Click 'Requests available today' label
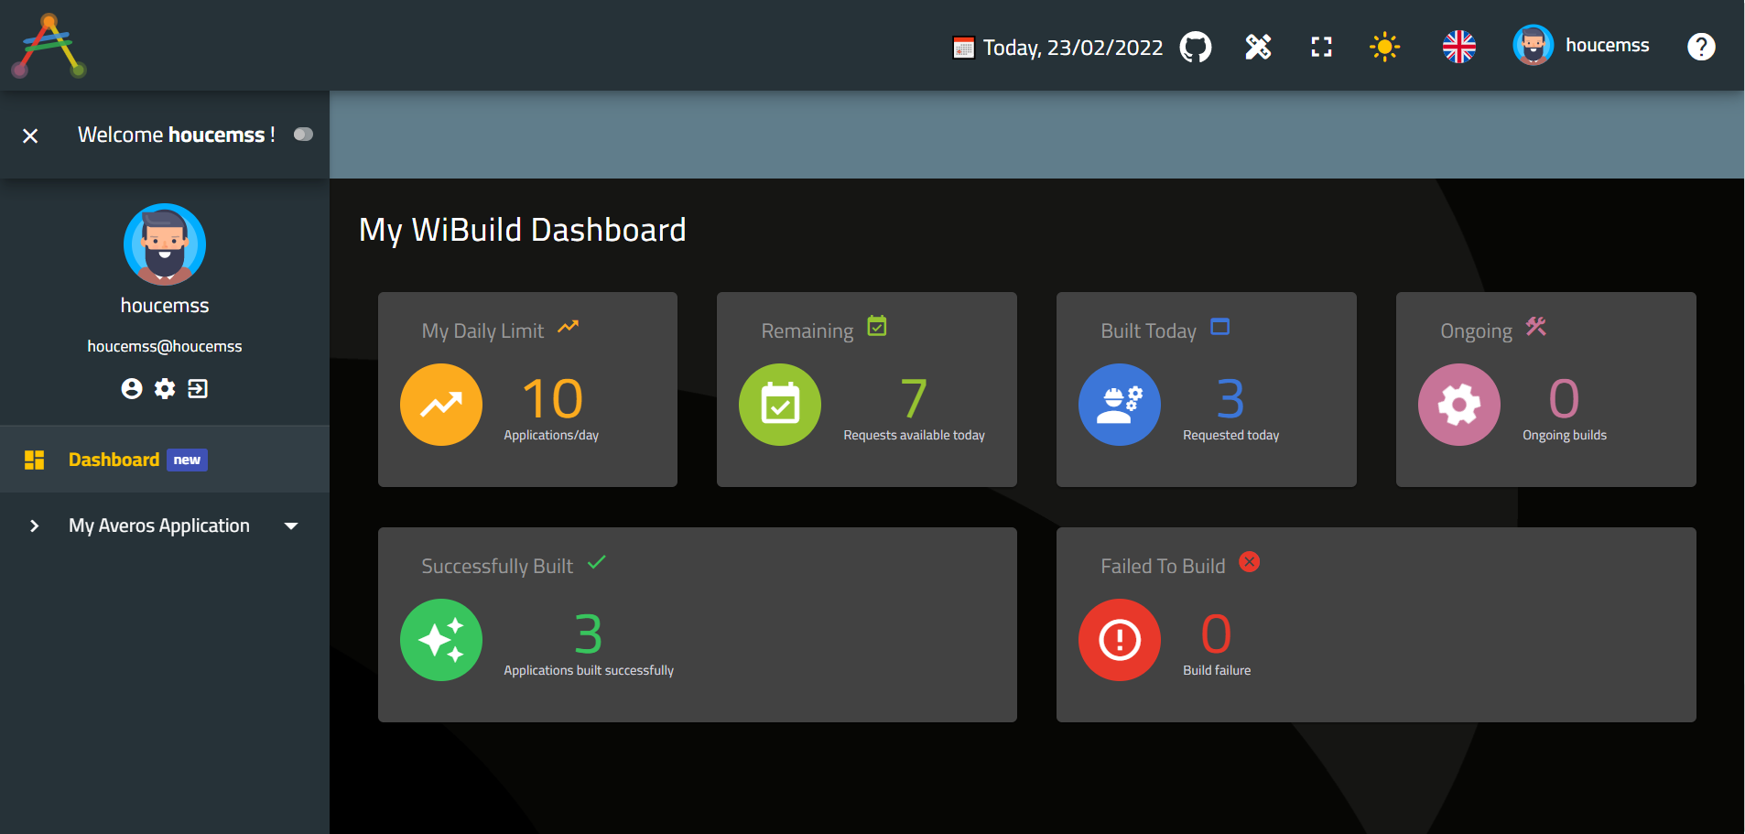 (x=915, y=436)
